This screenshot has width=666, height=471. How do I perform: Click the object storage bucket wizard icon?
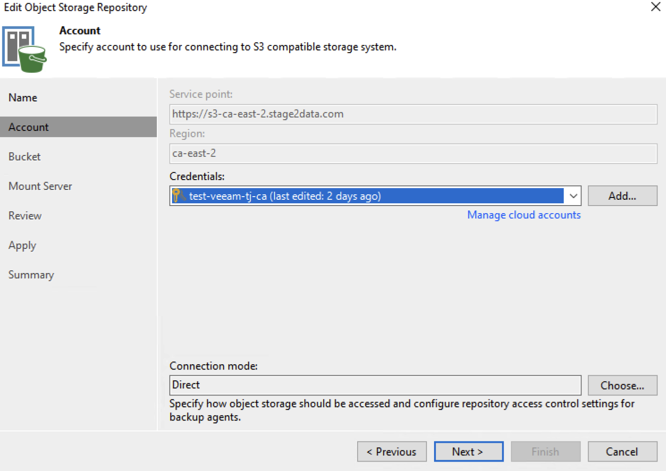coord(24,49)
